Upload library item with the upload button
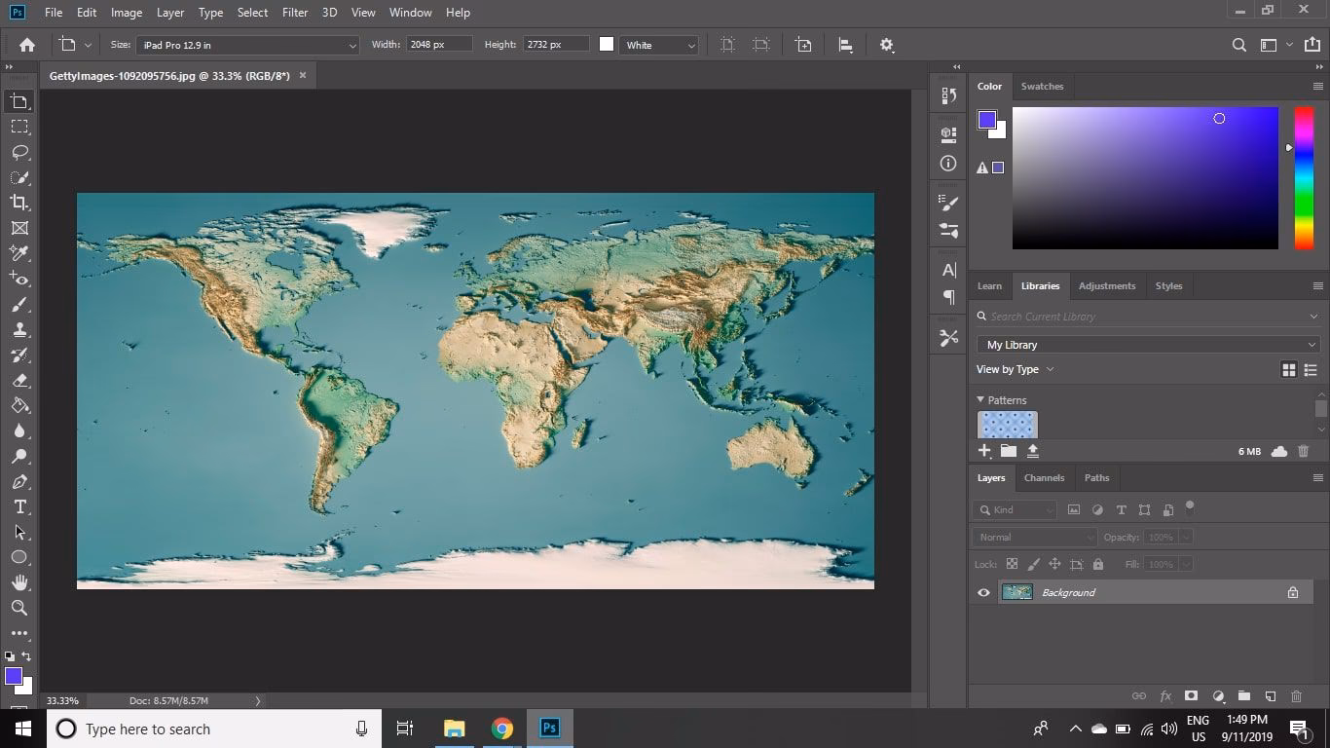 (x=1032, y=450)
